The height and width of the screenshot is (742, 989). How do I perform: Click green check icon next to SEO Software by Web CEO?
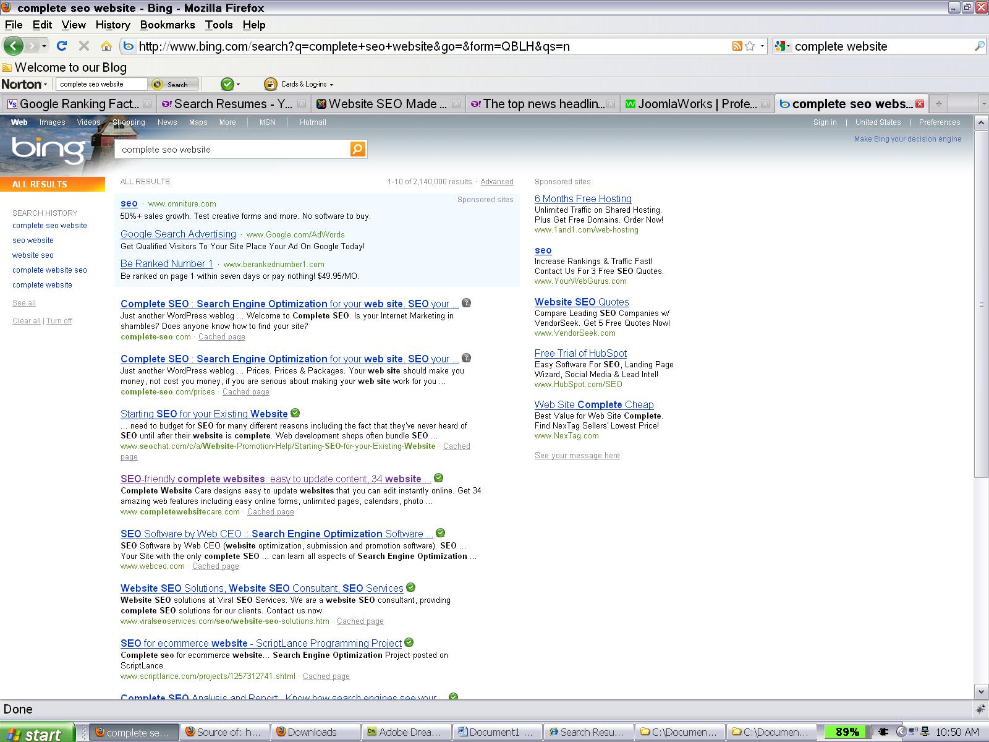[x=441, y=533]
